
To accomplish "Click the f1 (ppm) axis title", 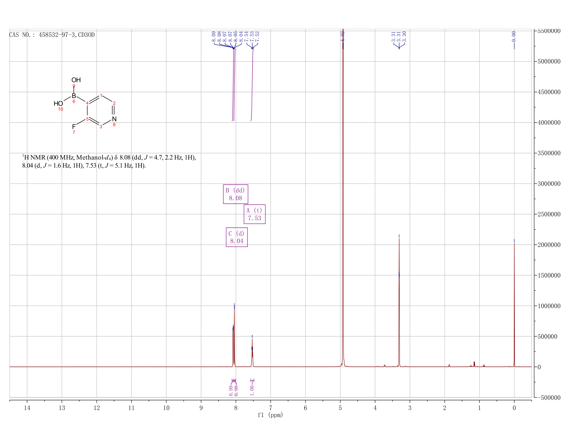I will pyautogui.click(x=270, y=415).
